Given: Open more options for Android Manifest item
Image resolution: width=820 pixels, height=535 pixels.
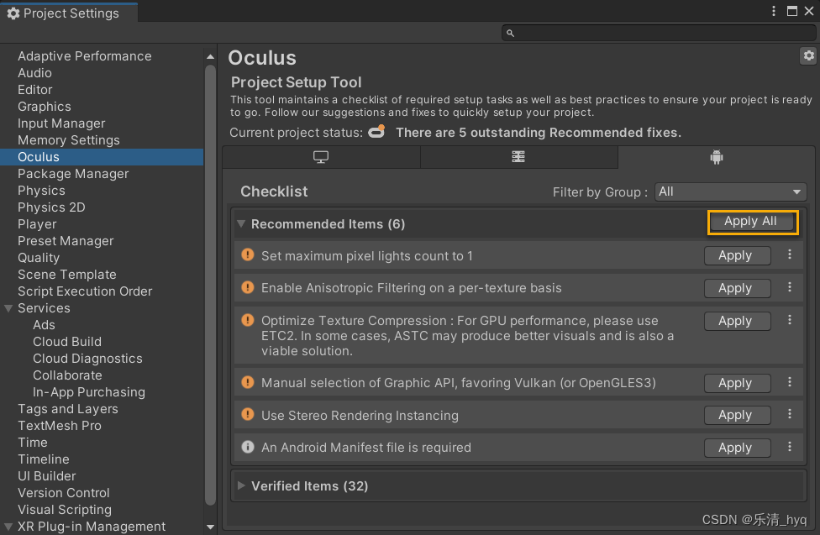Looking at the screenshot, I should coord(790,447).
